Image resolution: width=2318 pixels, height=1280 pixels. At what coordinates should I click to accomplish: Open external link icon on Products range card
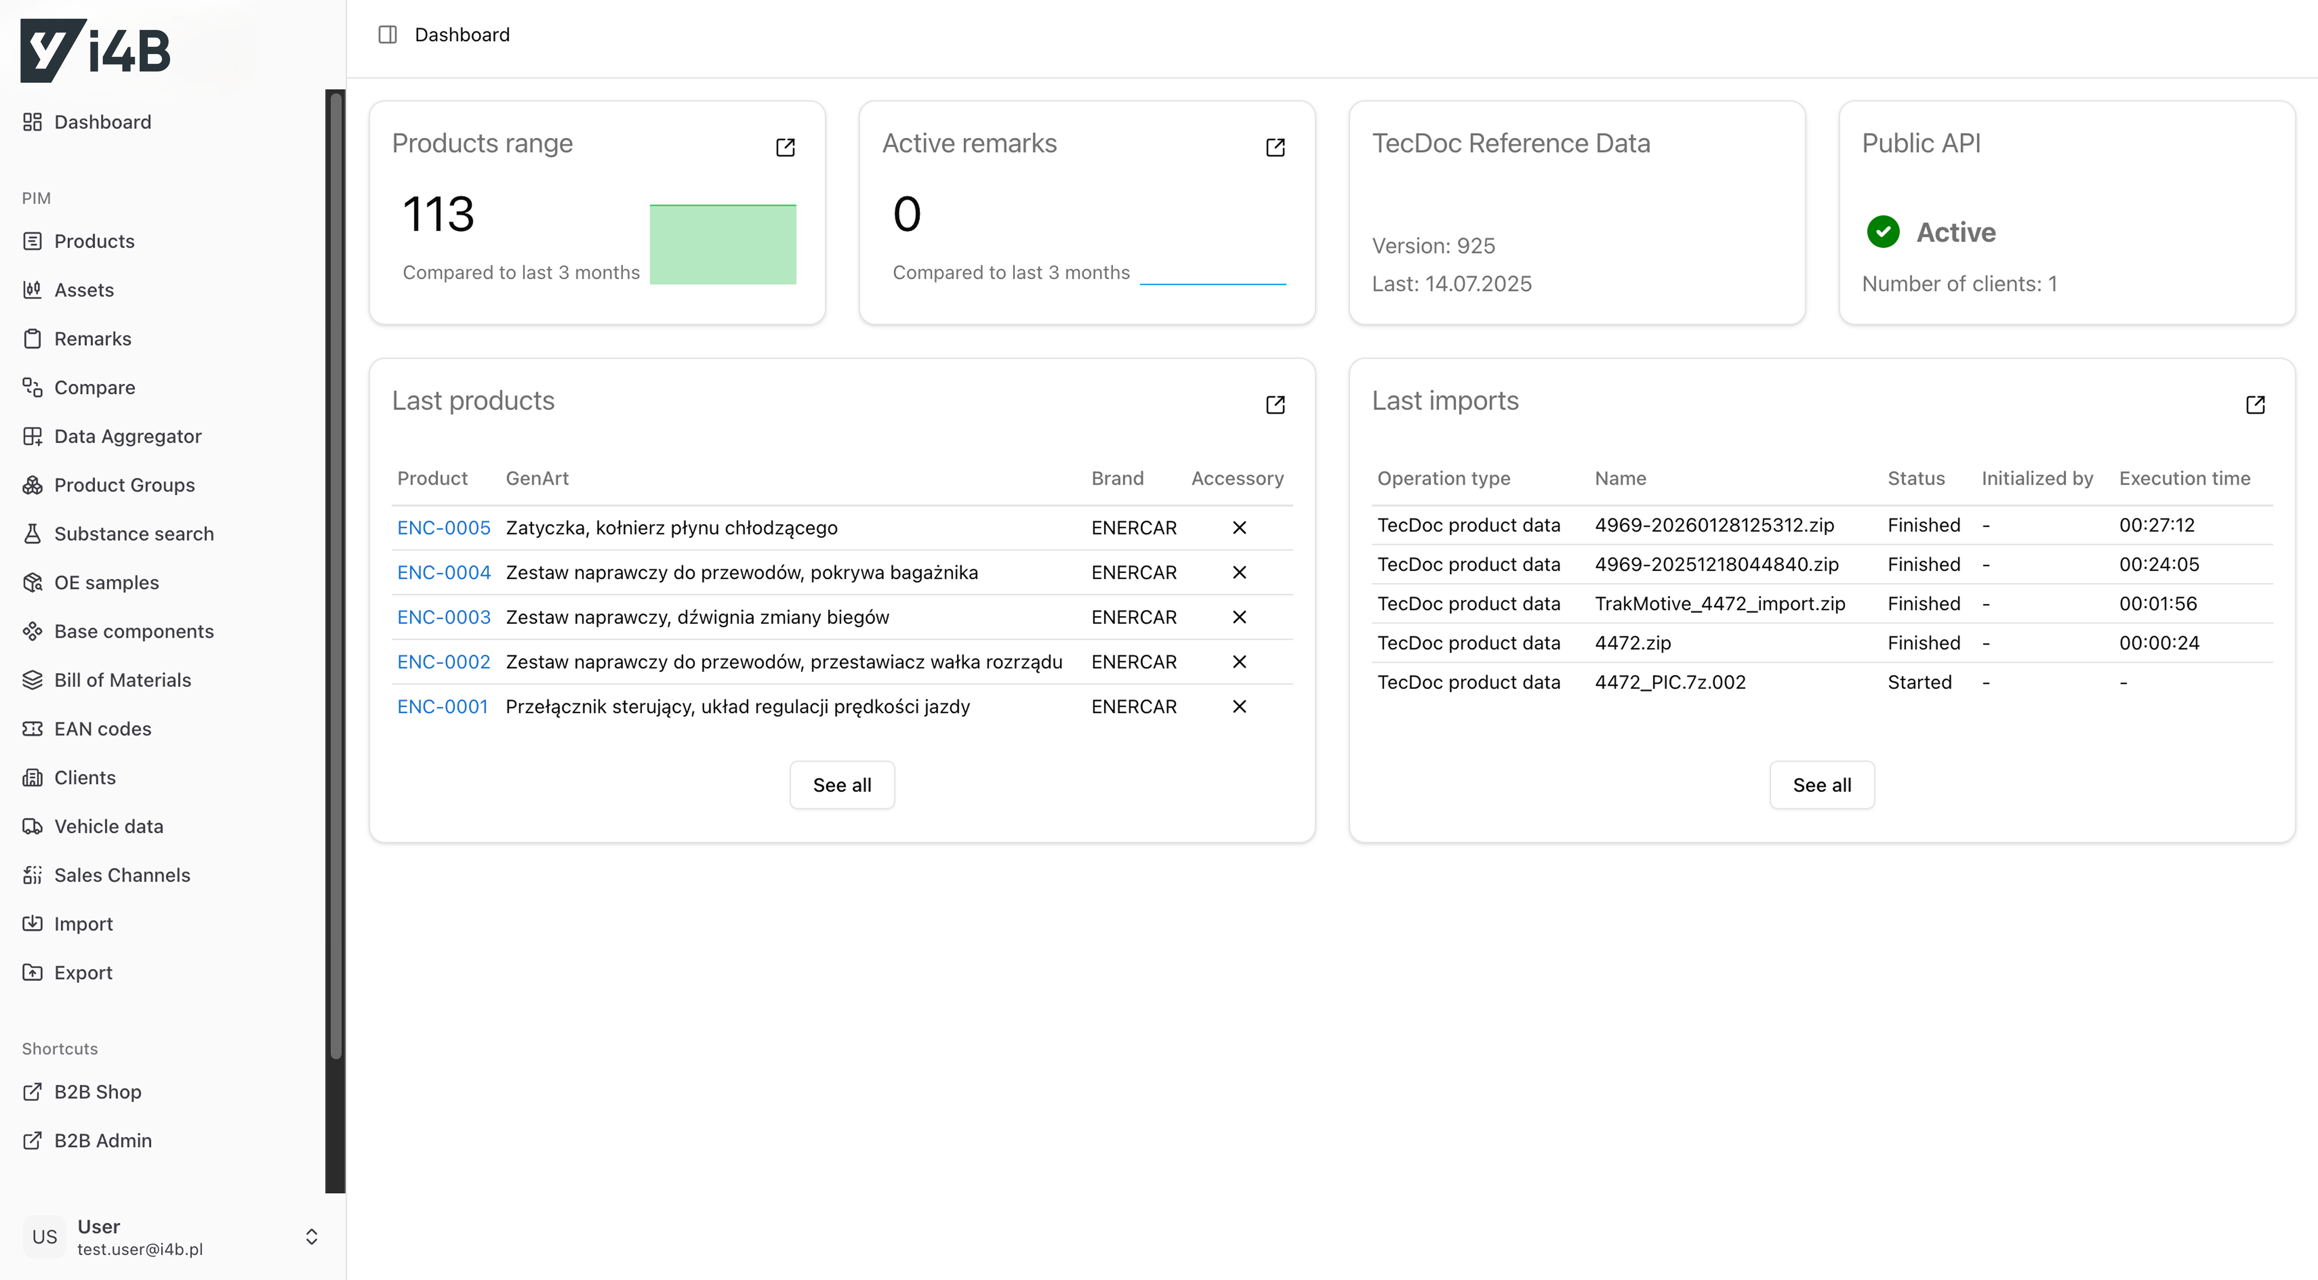786,148
